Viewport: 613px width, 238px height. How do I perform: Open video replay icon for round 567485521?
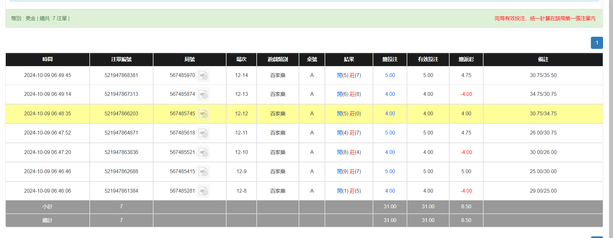203,153
